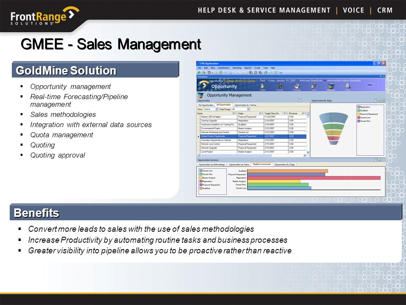Open the Campaign module icon
Image resolution: width=406 pixels, height=305 pixels.
297,86
